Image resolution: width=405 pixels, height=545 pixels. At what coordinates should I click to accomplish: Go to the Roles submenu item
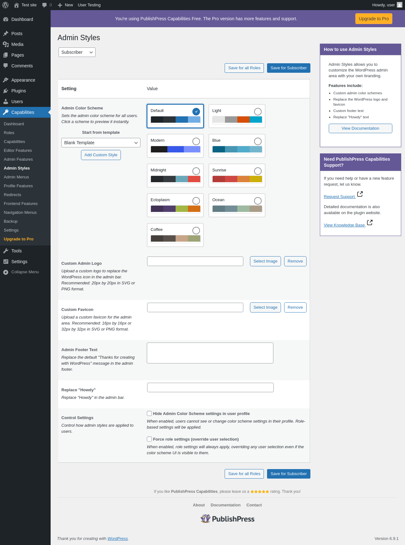pyautogui.click(x=9, y=133)
